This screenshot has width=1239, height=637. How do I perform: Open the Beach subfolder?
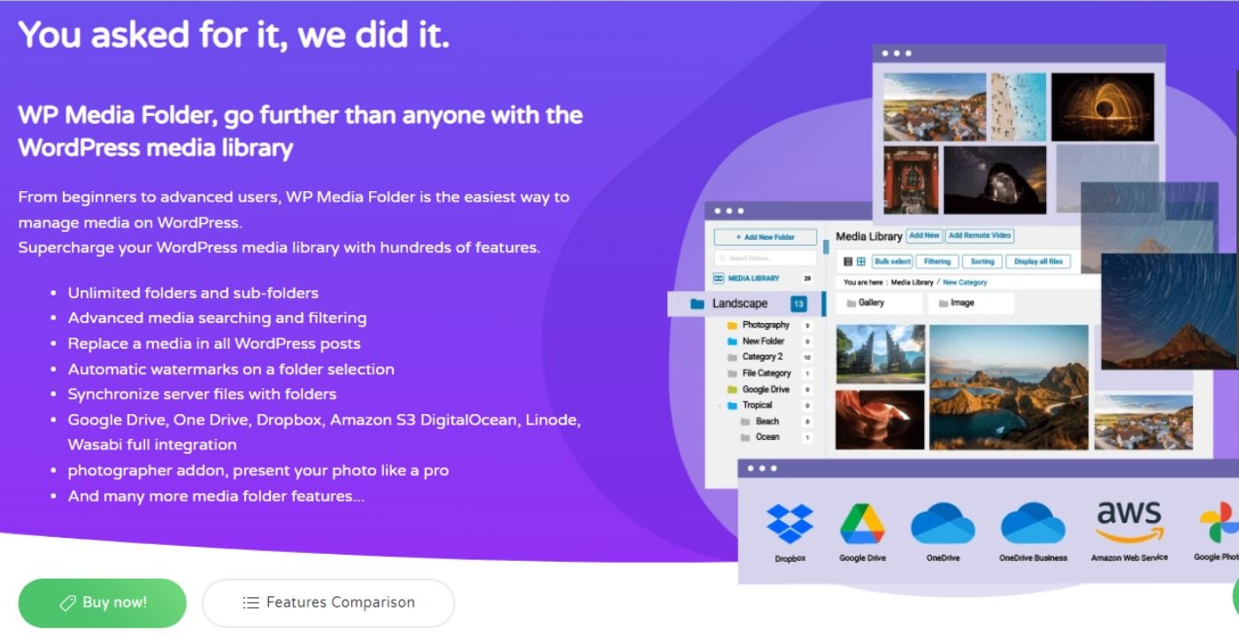click(x=767, y=421)
